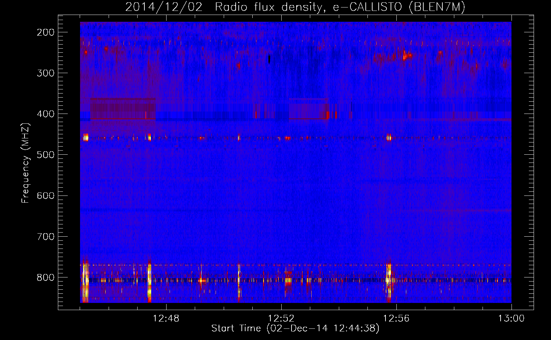The height and width of the screenshot is (340, 551).
Task: Click the 400 frequency tick label
Action: [46, 114]
